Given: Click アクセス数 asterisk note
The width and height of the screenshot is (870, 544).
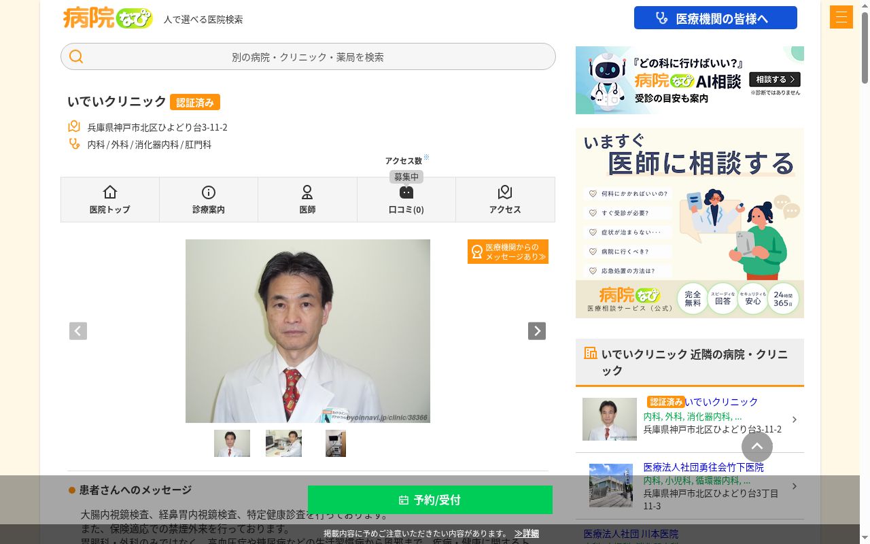Looking at the screenshot, I should click(x=426, y=157).
